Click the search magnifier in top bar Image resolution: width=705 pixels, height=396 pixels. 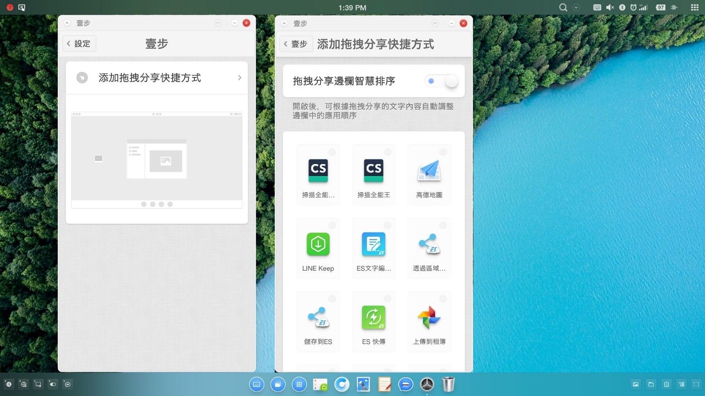coord(563,8)
